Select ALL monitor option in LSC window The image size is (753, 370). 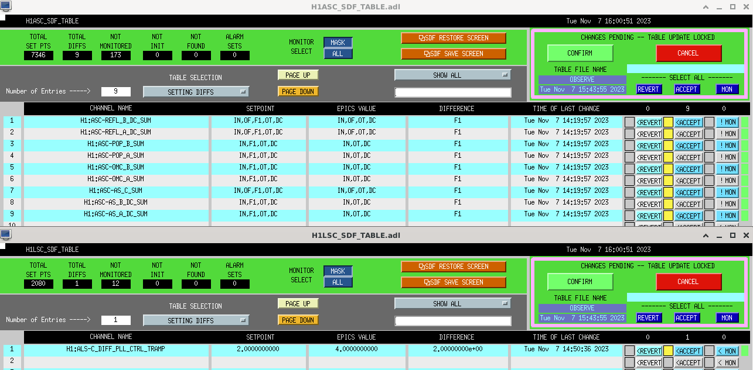tap(338, 282)
